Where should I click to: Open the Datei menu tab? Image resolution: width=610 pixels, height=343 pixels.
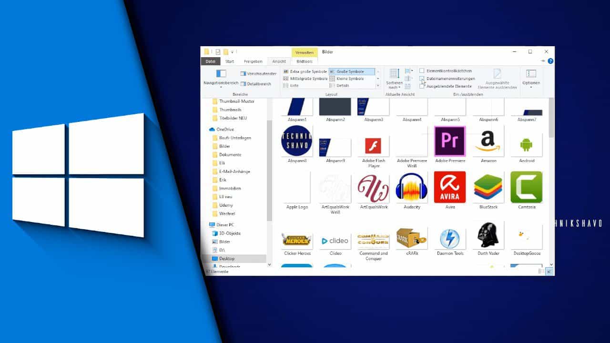point(211,61)
